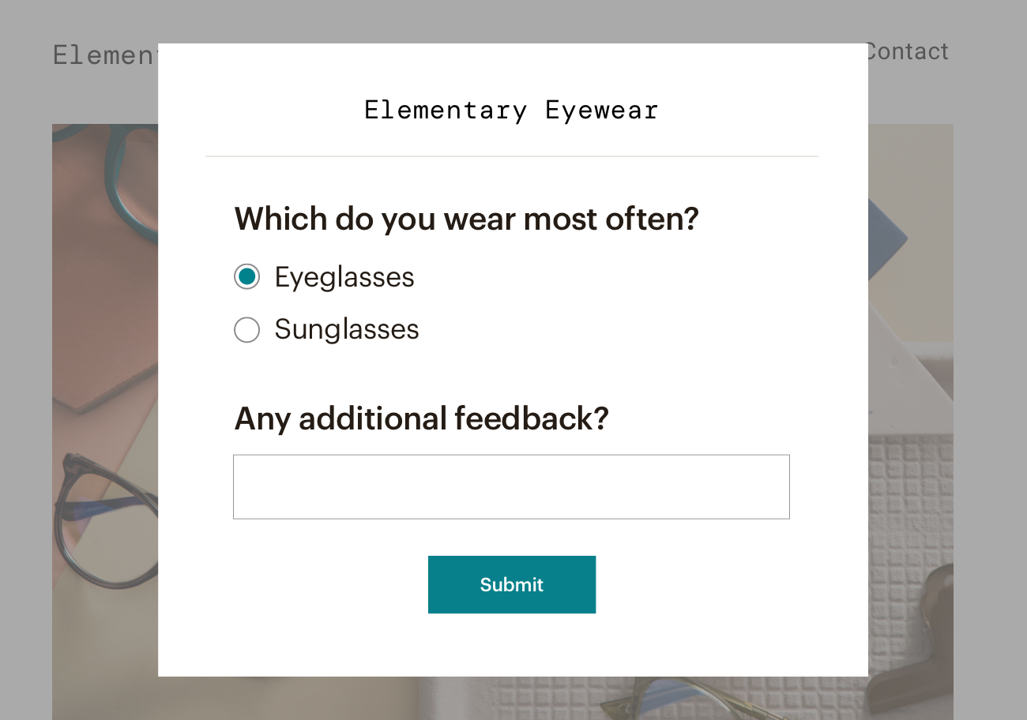Click the "Any additional feedback?" heading
This screenshot has width=1027, height=720.
pos(421,418)
